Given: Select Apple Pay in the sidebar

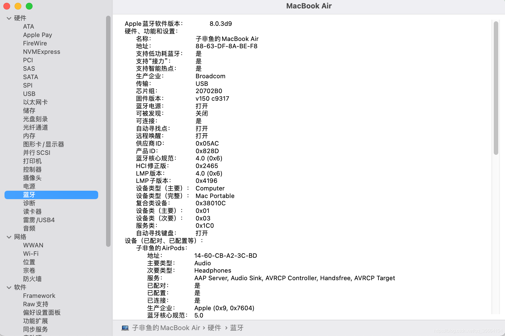Looking at the screenshot, I should pyautogui.click(x=38, y=35).
